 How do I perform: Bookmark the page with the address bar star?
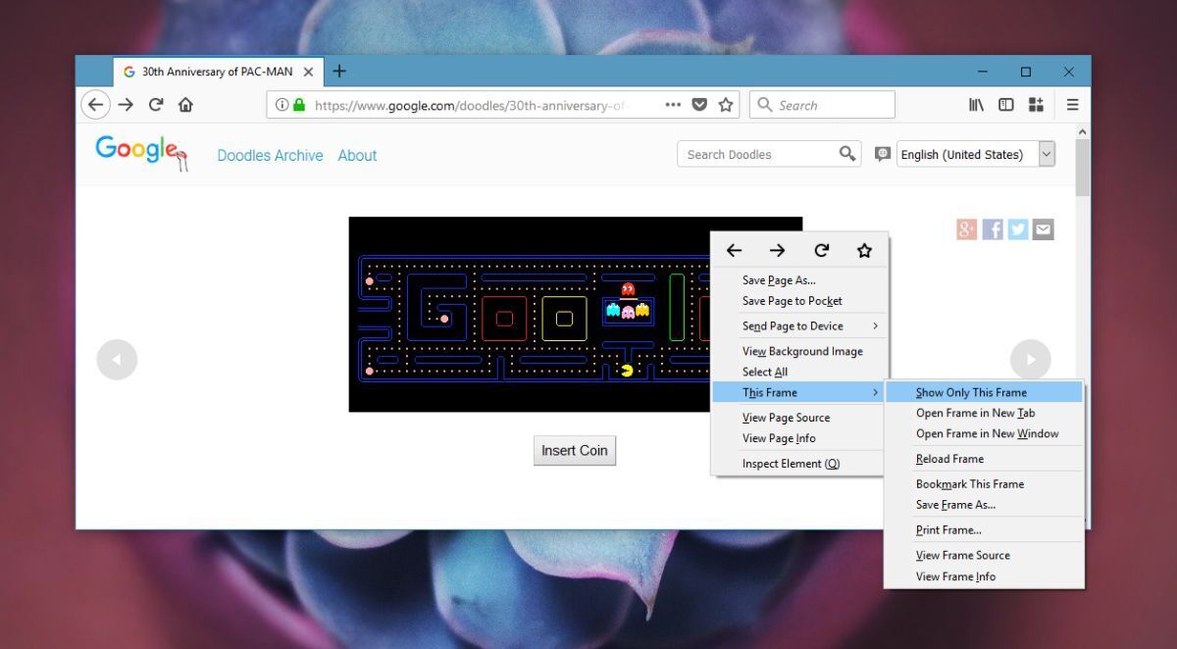click(x=726, y=105)
